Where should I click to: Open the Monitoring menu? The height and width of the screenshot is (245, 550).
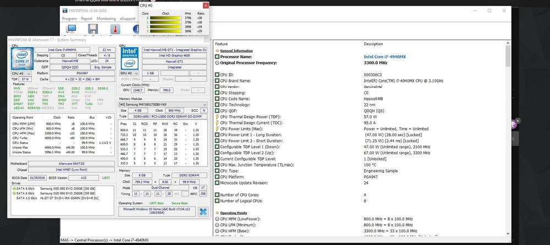(x=106, y=18)
